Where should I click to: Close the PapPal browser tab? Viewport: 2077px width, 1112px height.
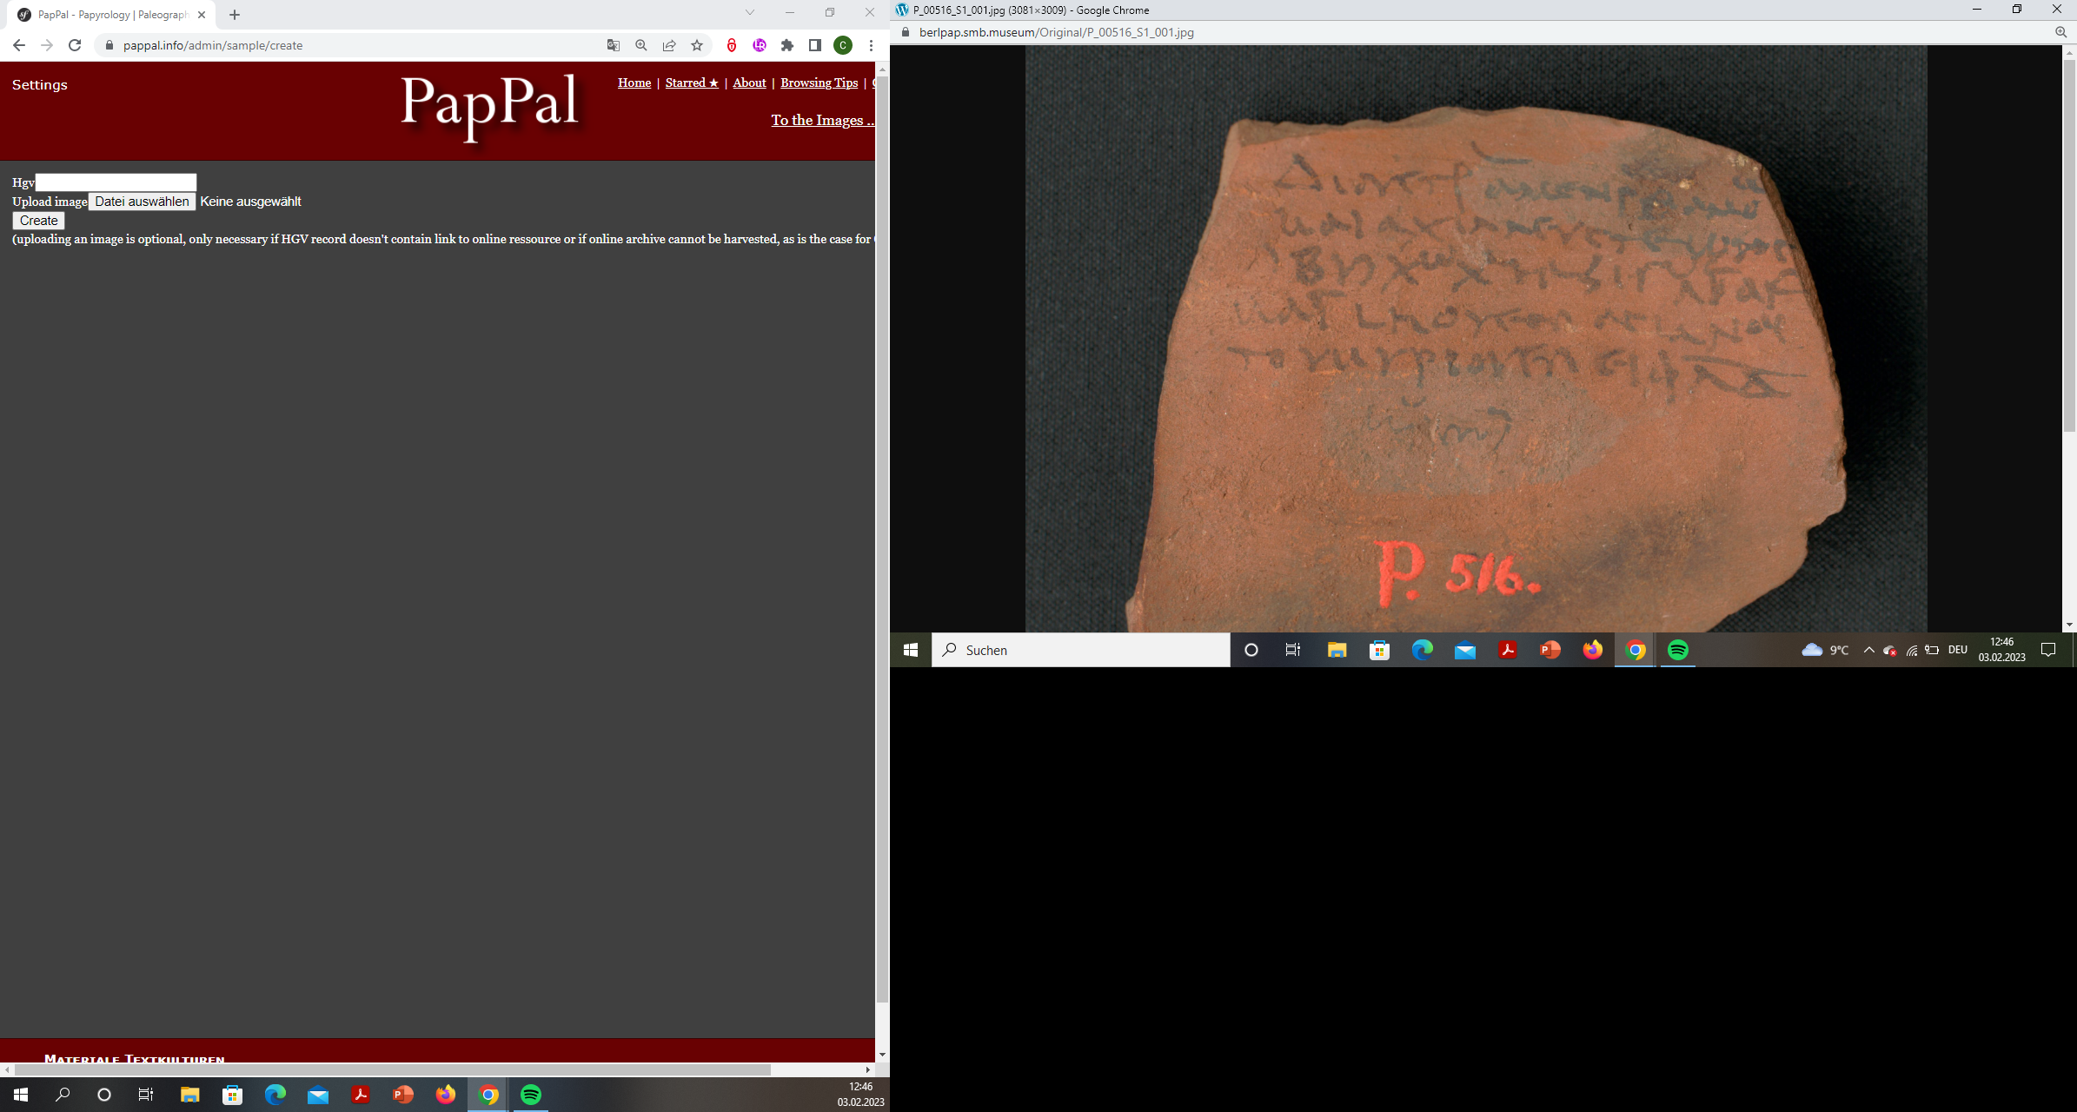point(202,15)
